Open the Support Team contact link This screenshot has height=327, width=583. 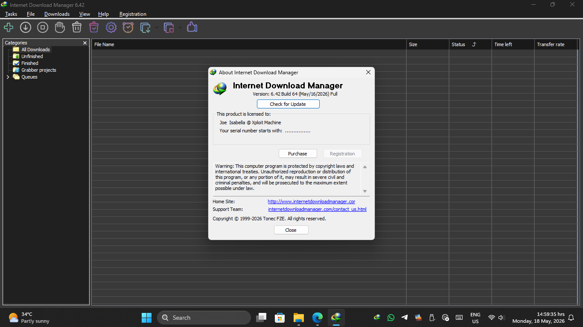pyautogui.click(x=317, y=209)
